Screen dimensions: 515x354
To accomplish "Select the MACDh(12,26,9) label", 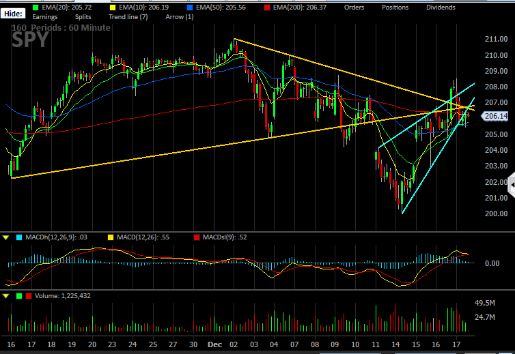I will point(56,237).
